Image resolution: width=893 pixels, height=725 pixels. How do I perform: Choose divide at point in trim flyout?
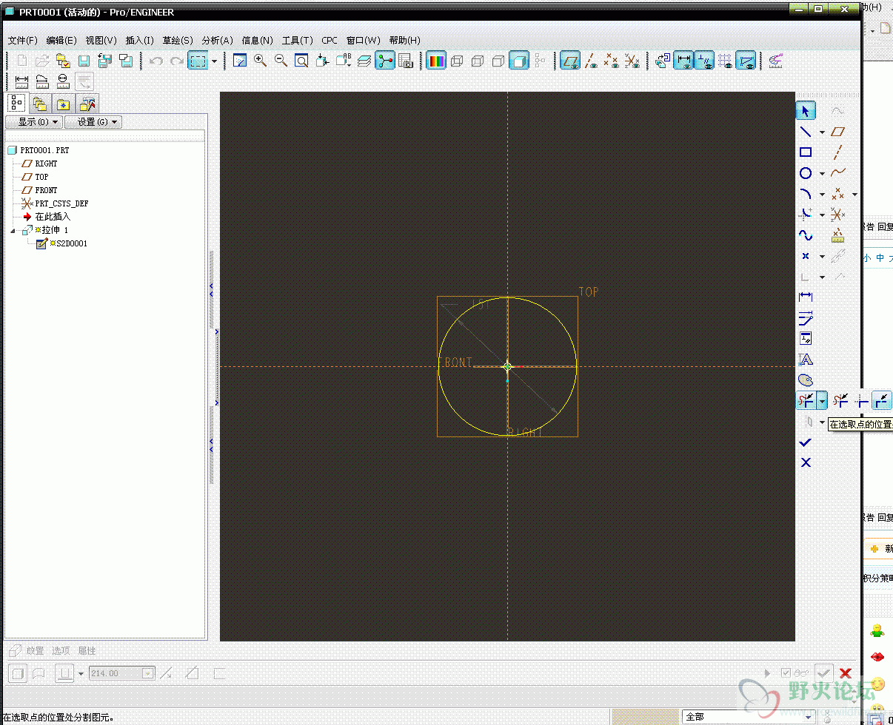click(881, 401)
